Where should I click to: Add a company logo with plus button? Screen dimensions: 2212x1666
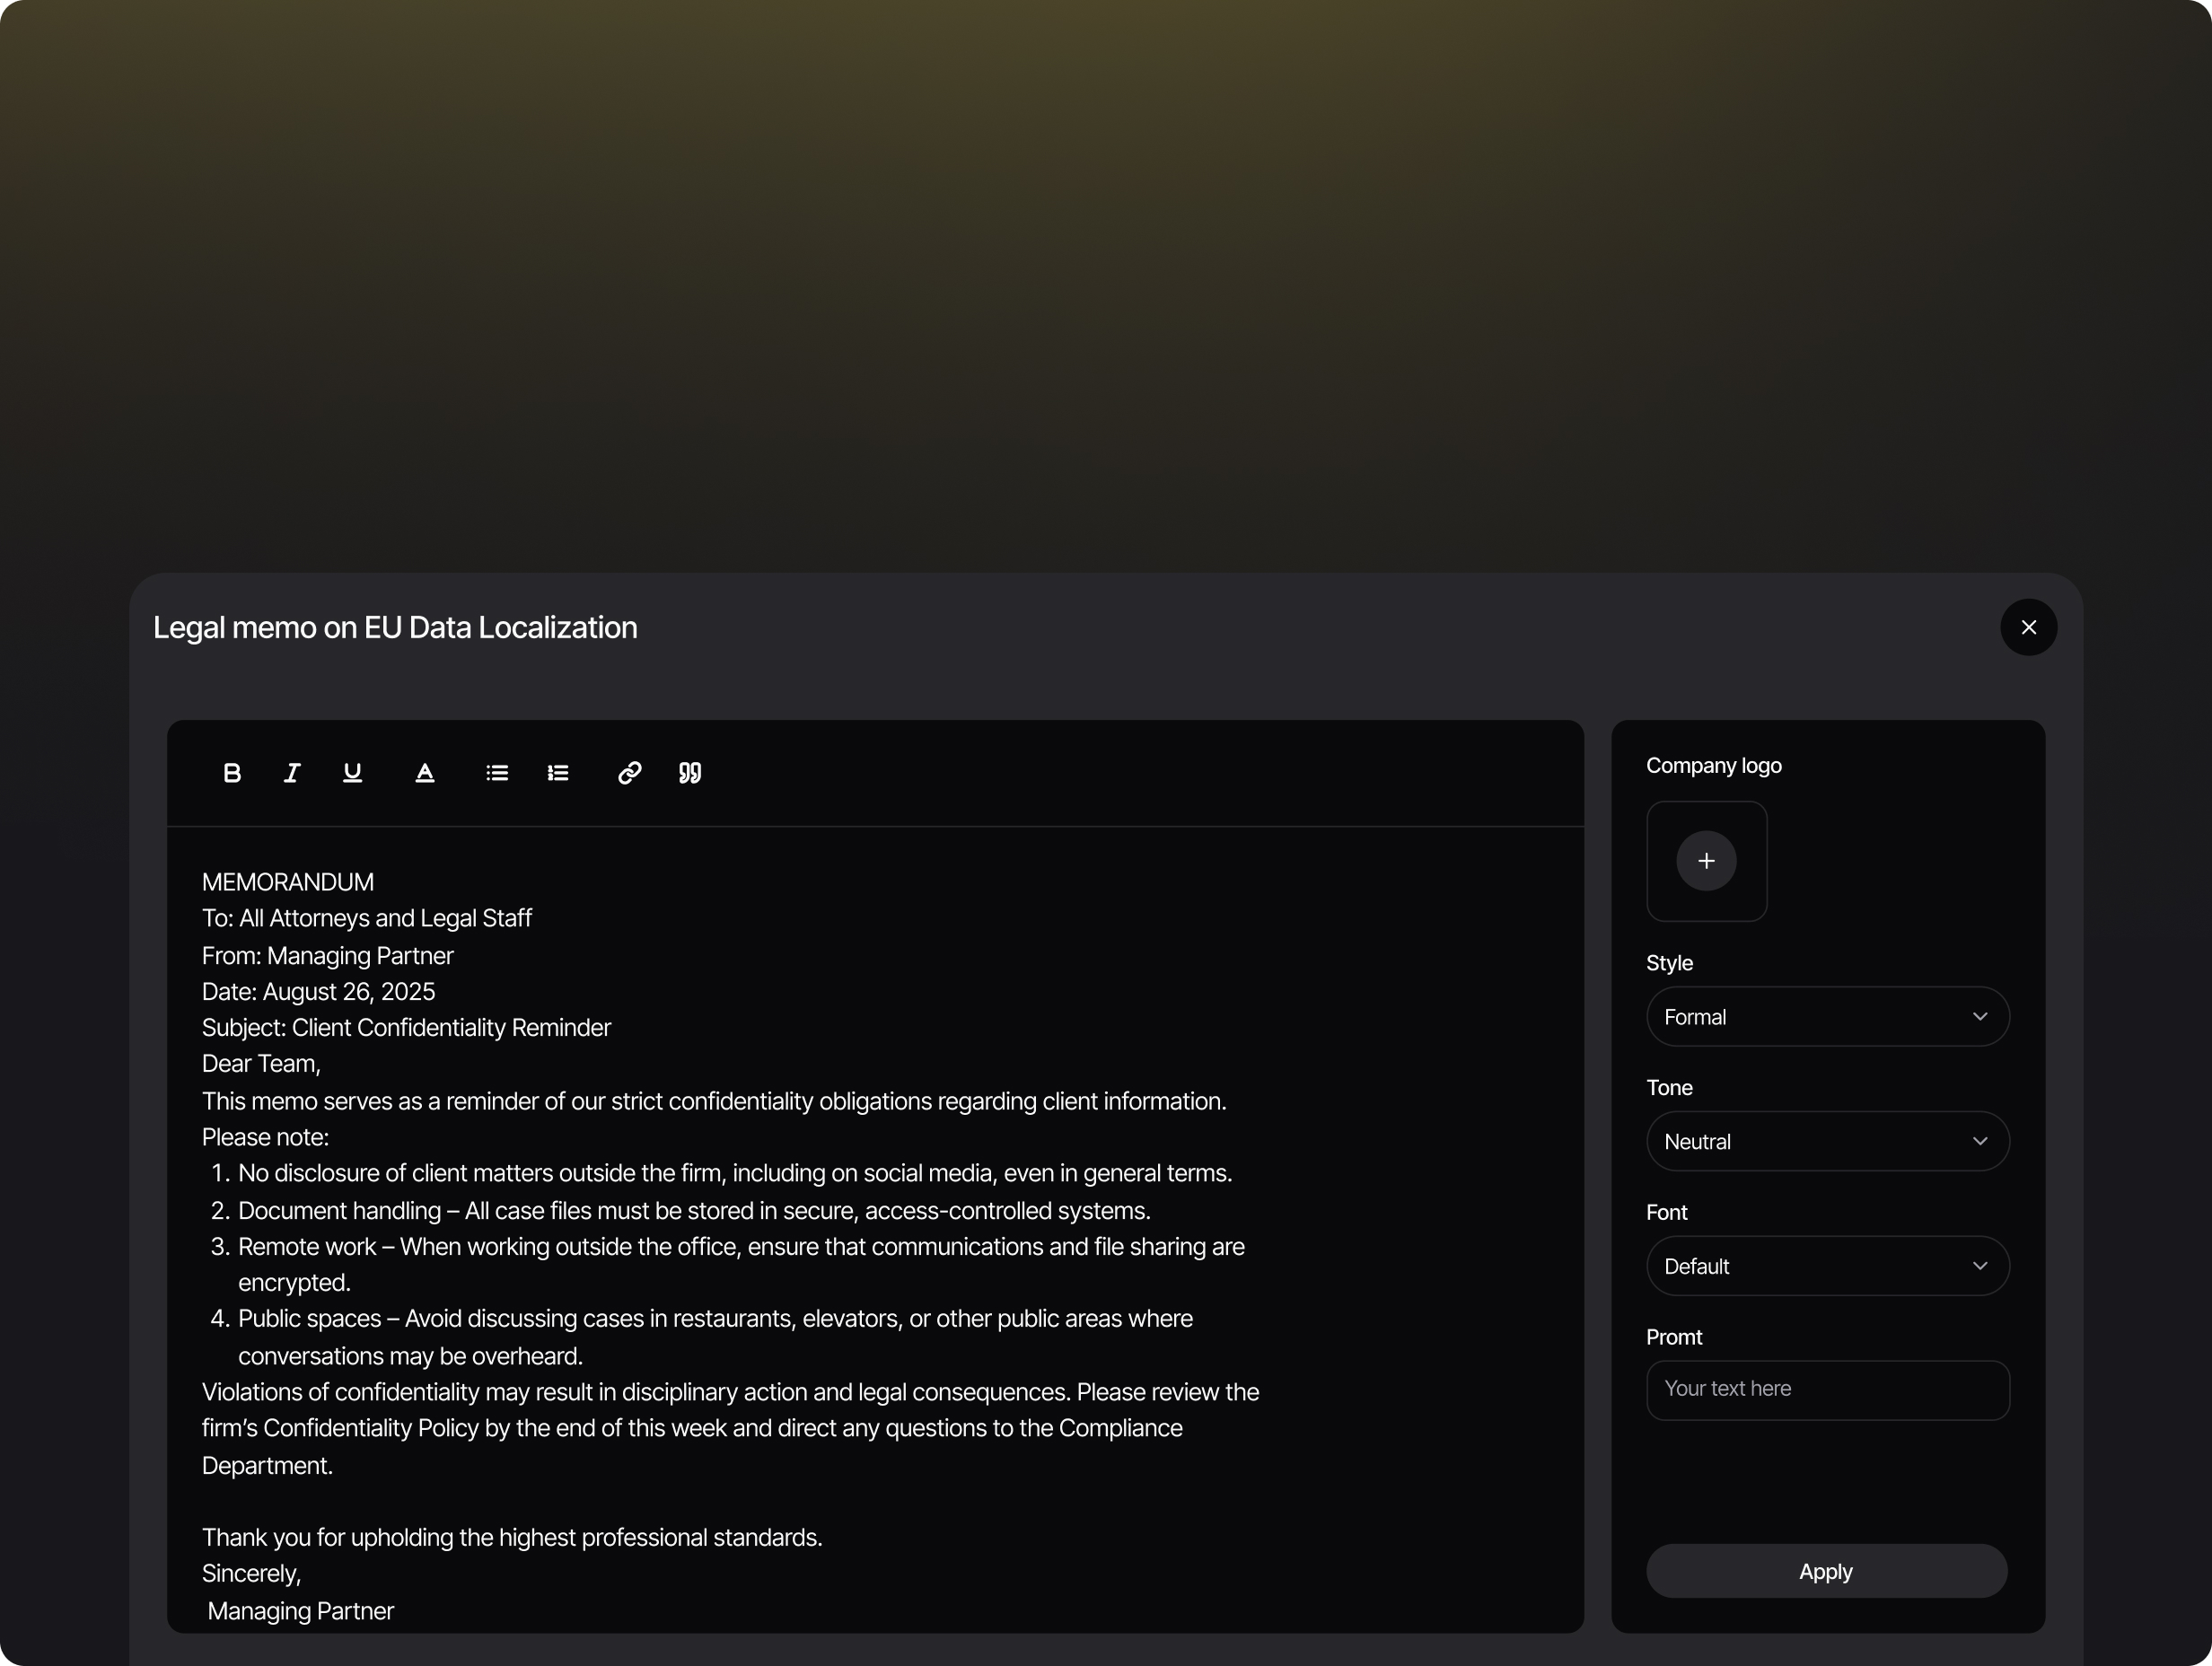point(1706,861)
